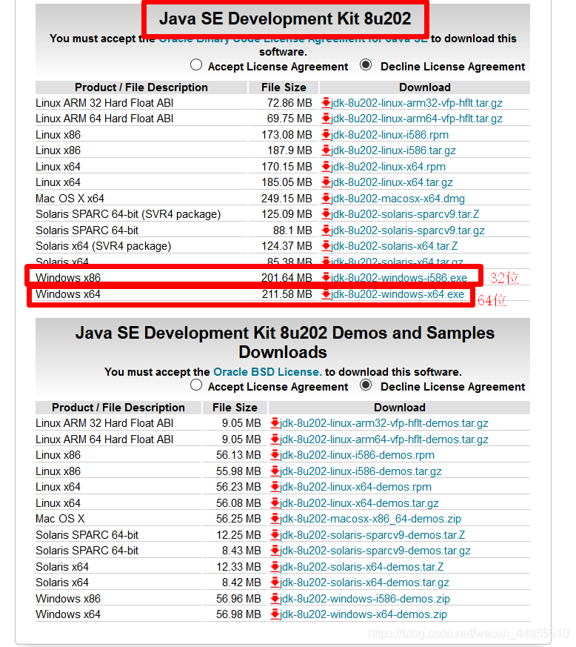Click download arrow icon beside linux-arm32-vfp-hflt.tar.gz
The width and height of the screenshot is (576, 647).
(x=326, y=103)
